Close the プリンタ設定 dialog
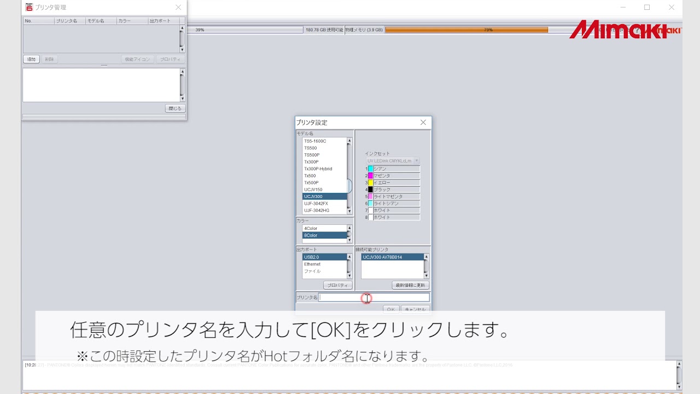Viewport: 700px width, 394px height. click(x=423, y=123)
